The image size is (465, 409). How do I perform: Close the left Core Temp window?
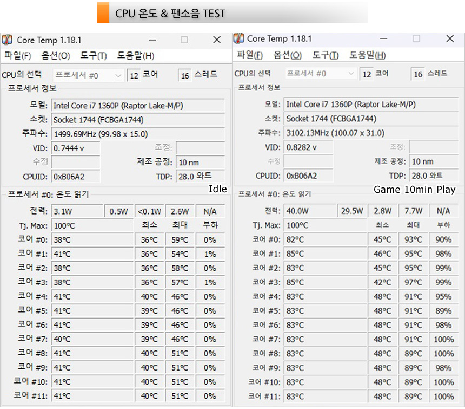[x=217, y=40]
